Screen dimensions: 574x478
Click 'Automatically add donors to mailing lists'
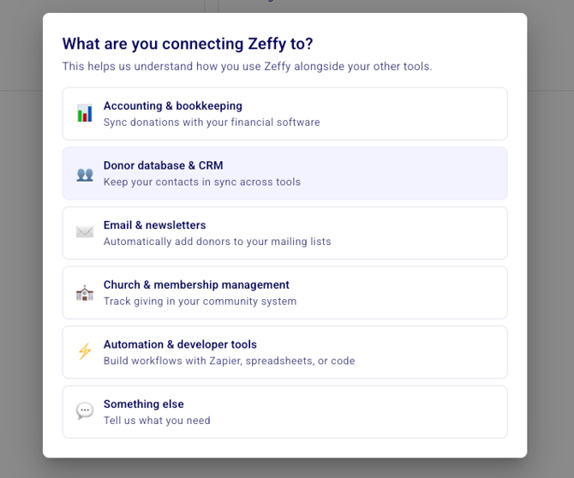(x=217, y=242)
